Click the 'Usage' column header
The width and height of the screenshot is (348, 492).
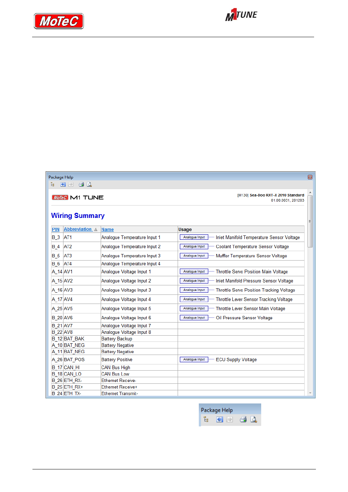click(x=185, y=230)
